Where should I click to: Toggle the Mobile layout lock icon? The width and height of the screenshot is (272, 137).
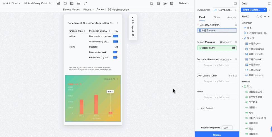(133, 36)
